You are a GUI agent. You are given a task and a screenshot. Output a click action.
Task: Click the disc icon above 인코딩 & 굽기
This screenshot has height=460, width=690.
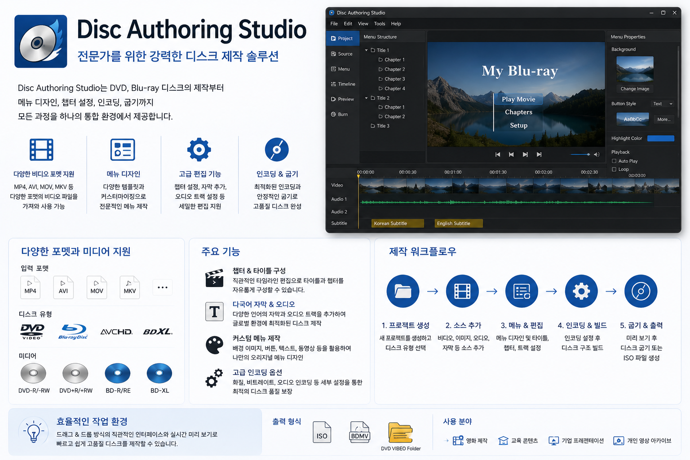(x=277, y=150)
